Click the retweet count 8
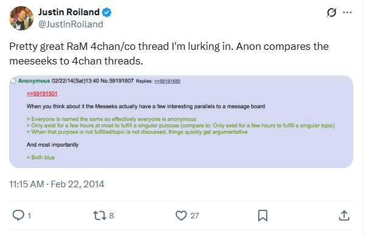This screenshot has height=236, width=372. (x=111, y=215)
